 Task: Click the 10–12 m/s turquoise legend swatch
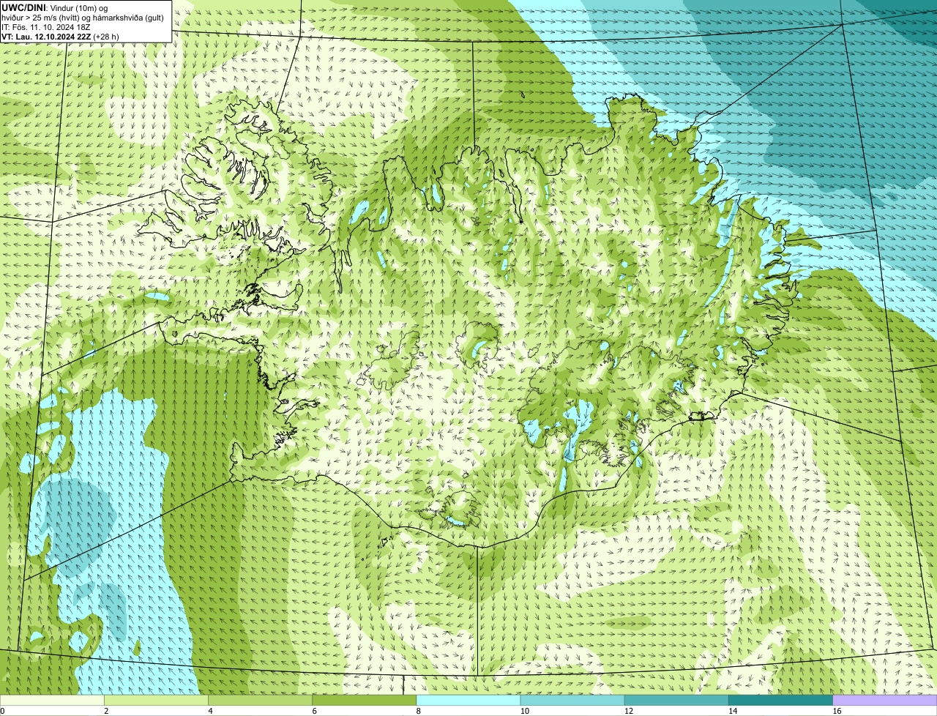pos(572,700)
